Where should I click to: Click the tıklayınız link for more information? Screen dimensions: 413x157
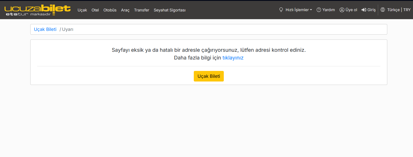tap(233, 57)
